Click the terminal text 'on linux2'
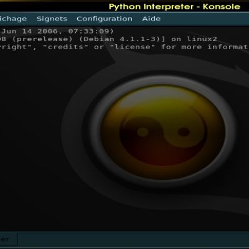249x249 pixels. point(194,39)
